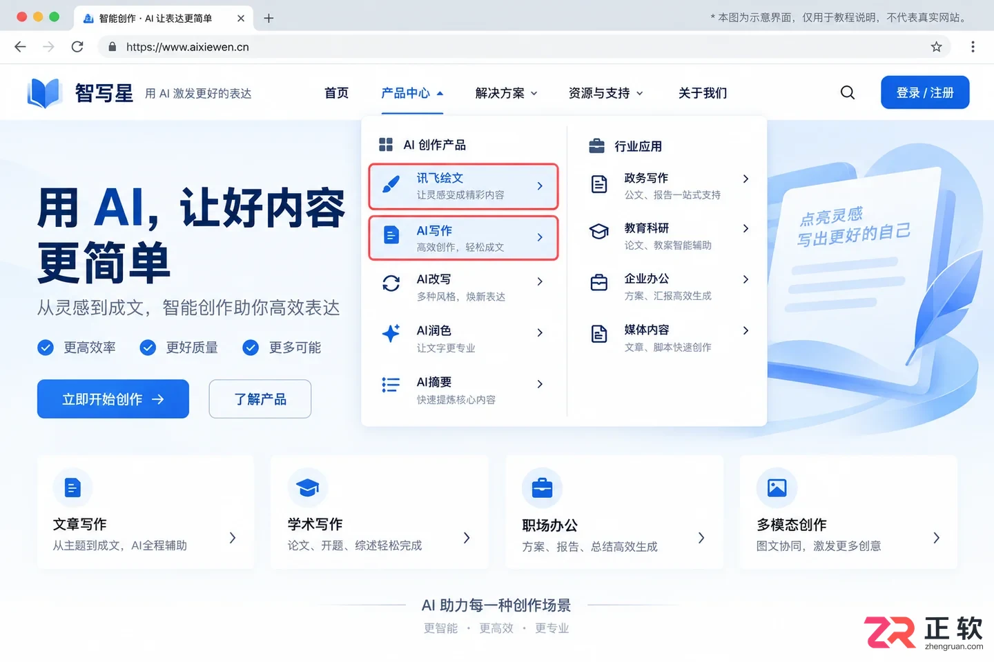
Task: Click the browser address bar URL
Action: [188, 47]
